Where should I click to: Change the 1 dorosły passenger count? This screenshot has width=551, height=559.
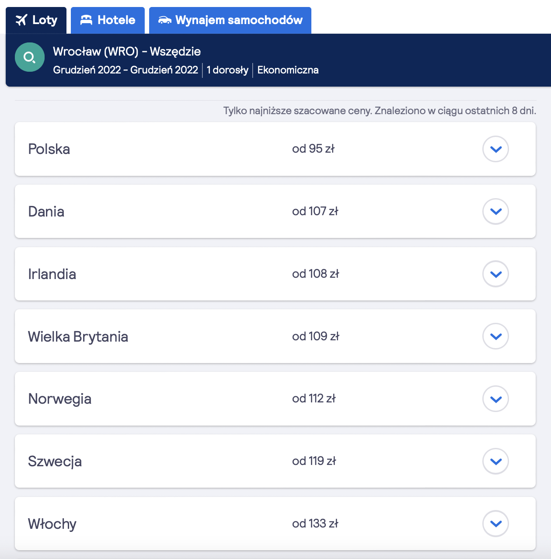tap(227, 70)
